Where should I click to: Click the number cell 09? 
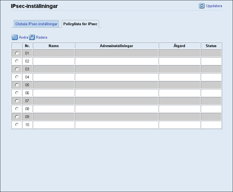(27, 117)
